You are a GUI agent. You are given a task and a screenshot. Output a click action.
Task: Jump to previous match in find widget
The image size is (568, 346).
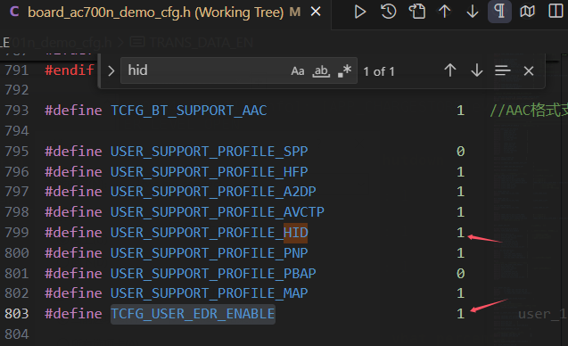click(450, 70)
